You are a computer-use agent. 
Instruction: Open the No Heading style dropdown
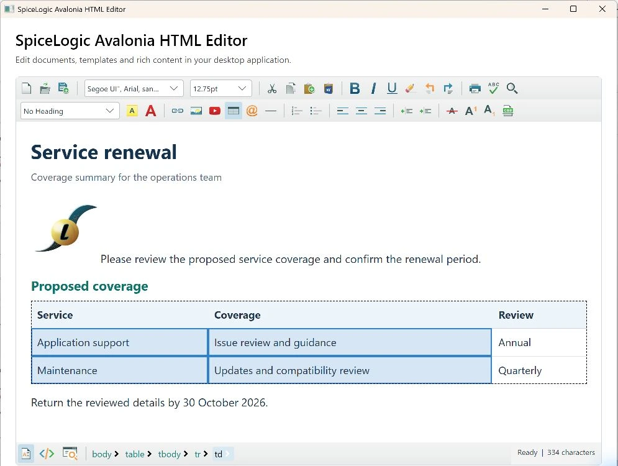(x=70, y=111)
